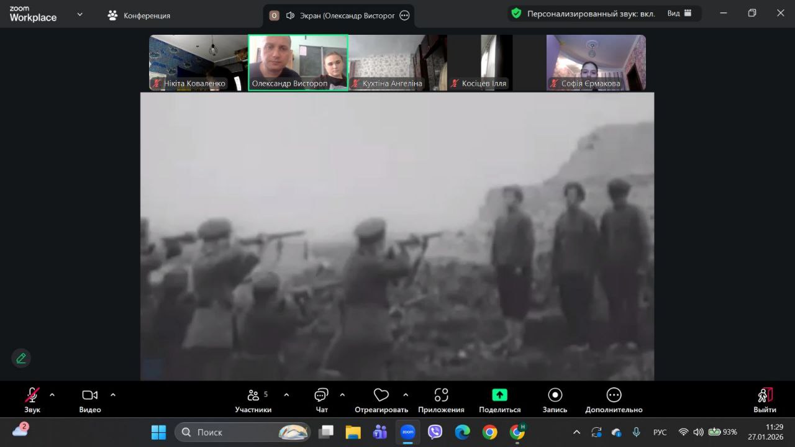Open the Zoom Workplace dropdown chevron
The width and height of the screenshot is (795, 447).
(79, 14)
